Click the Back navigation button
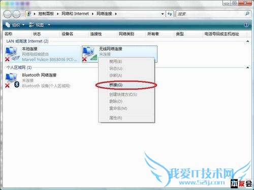The width and height of the screenshot is (254, 190). tap(8, 14)
